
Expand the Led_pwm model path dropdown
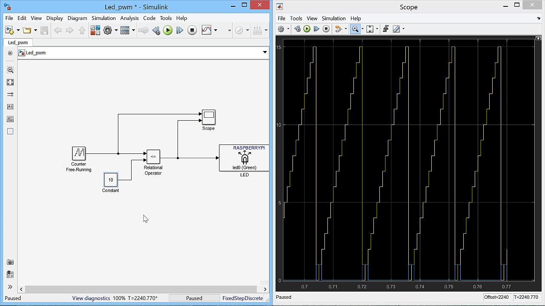coord(264,52)
